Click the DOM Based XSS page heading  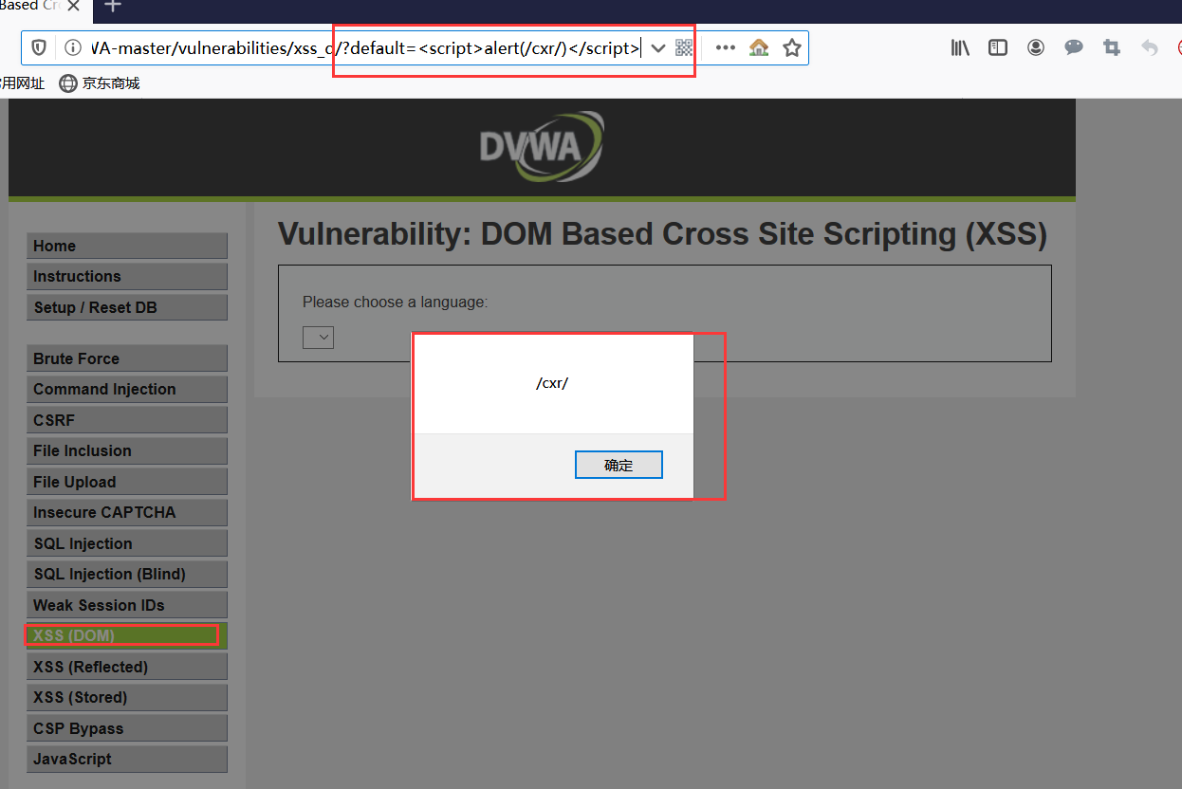pyautogui.click(x=662, y=234)
